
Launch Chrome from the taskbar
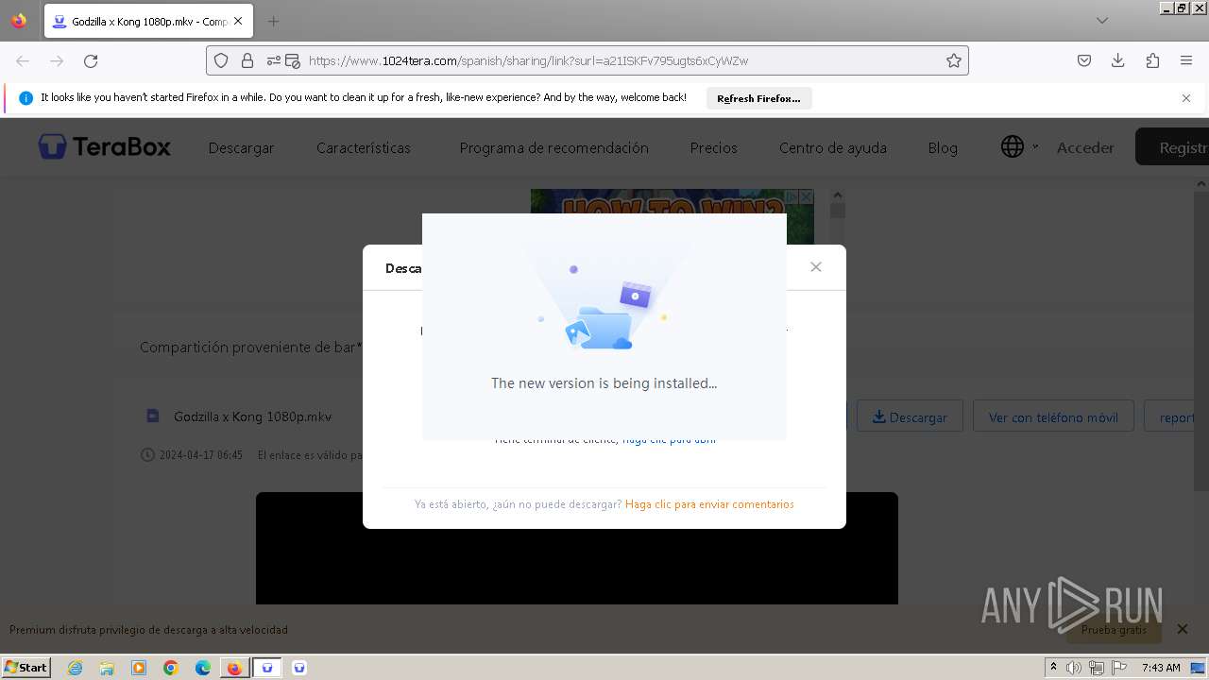(171, 668)
